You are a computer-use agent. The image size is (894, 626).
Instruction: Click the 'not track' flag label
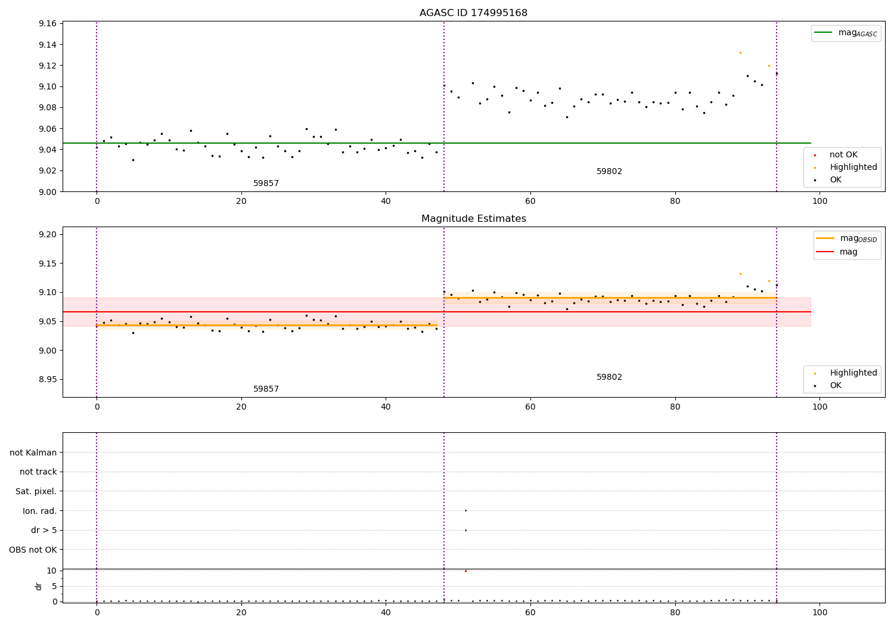38,472
